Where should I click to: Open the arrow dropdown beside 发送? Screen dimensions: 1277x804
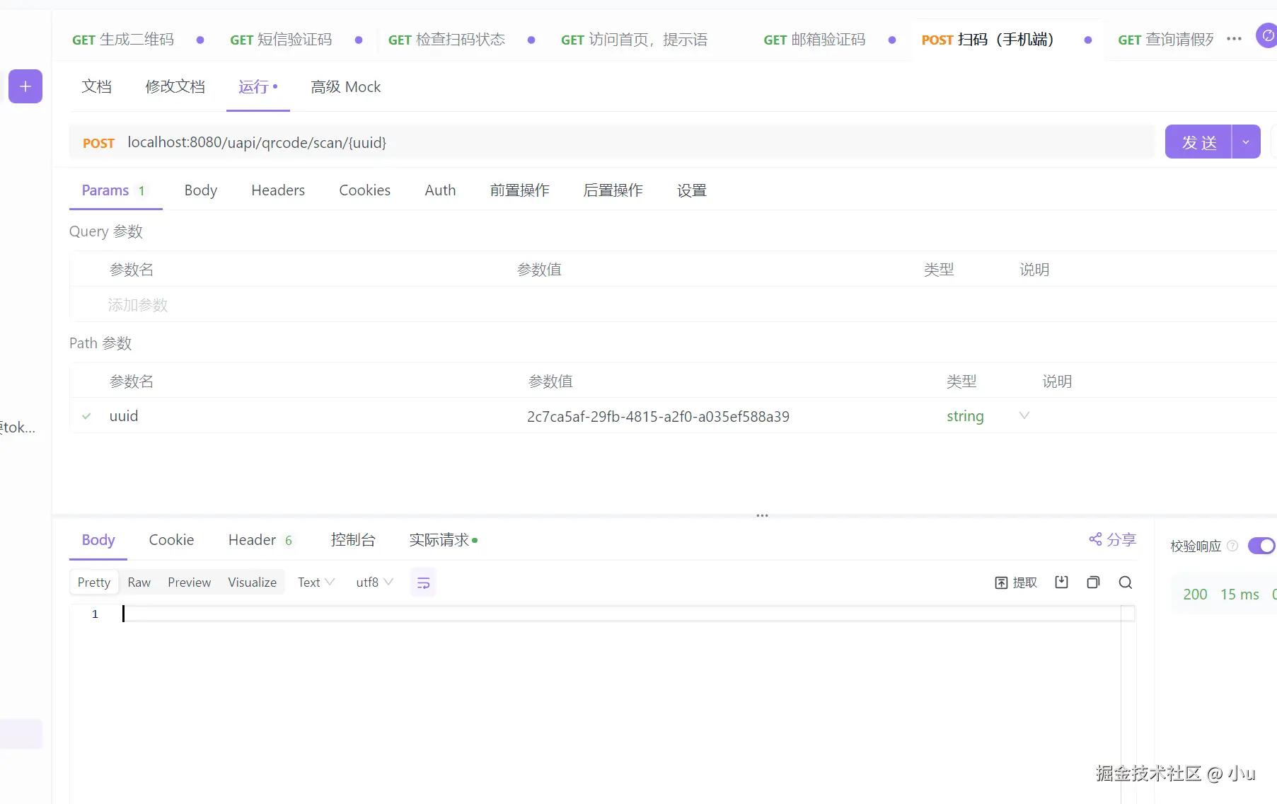[x=1246, y=142]
